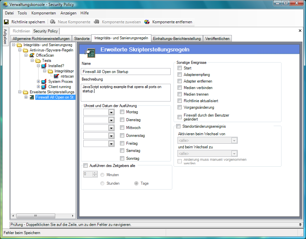Screen dimensions: 306x239
Task: Click folder icon next to Antivirus-/Spyware-Regeln
Action: [25, 50]
